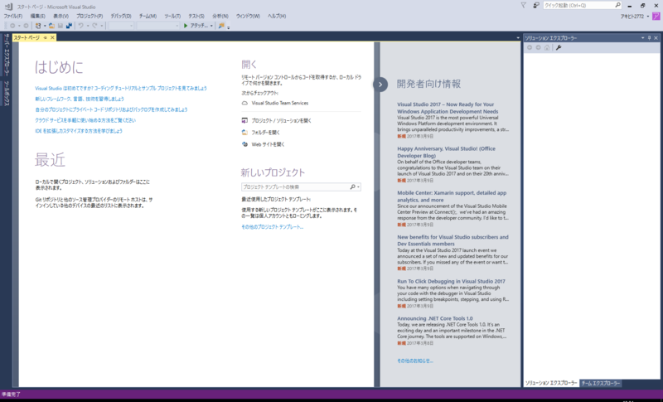The width and height of the screenshot is (663, 402).
Task: Open the Solution Explorer window position menu arrow
Action: point(643,38)
